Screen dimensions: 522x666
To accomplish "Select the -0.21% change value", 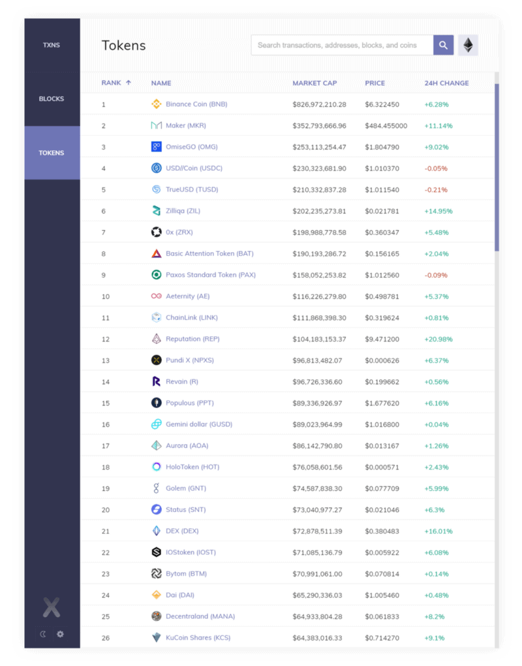I will click(x=436, y=190).
